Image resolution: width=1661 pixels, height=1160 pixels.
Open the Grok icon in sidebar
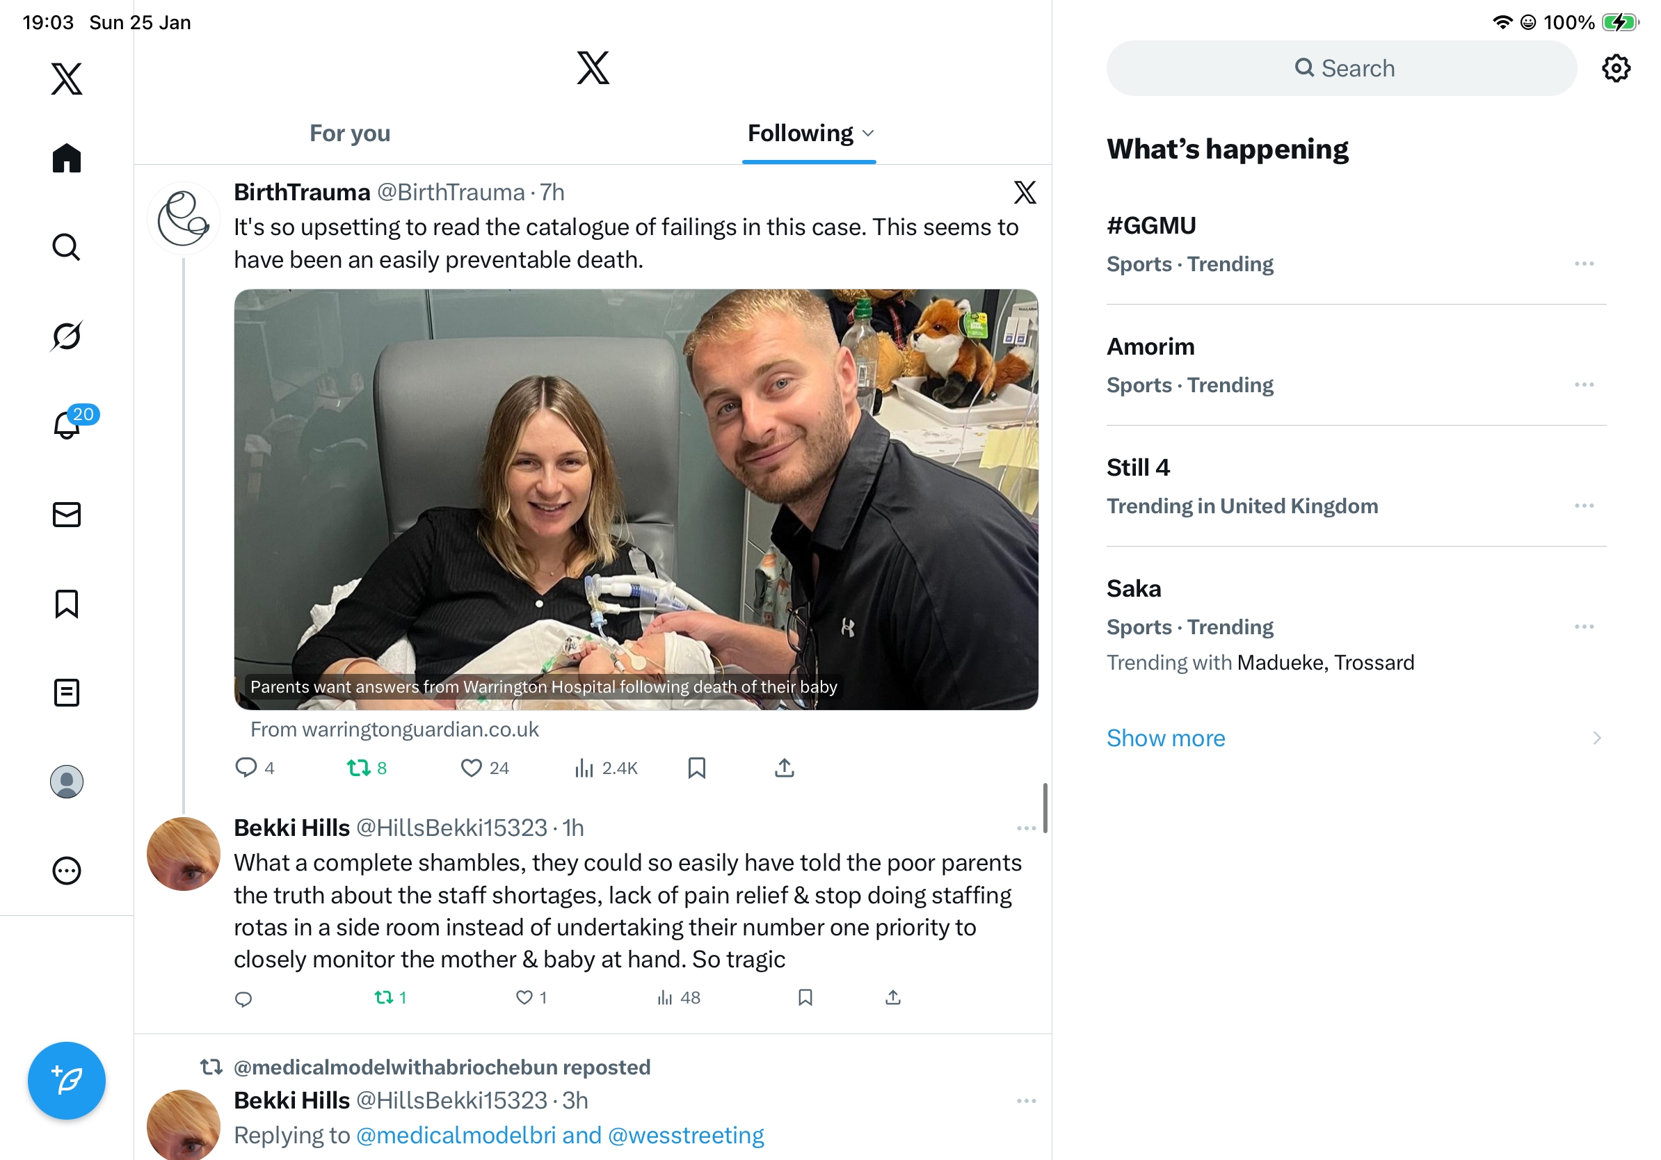67,336
